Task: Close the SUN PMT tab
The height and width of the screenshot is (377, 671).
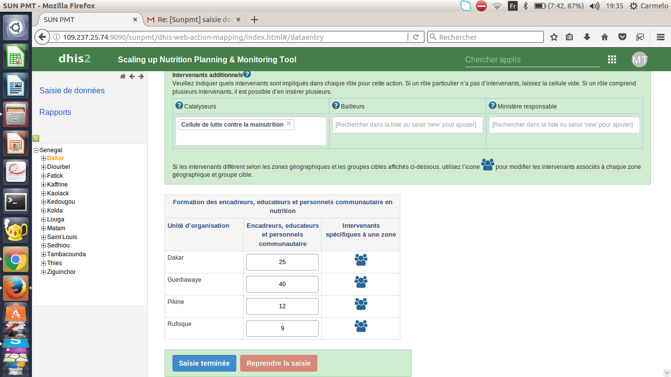Action: tap(135, 20)
